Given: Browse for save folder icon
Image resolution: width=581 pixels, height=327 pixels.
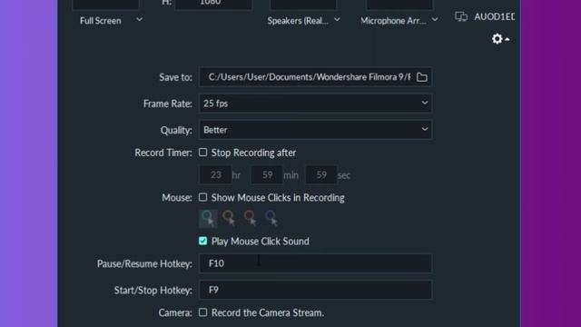Looking at the screenshot, I should (x=421, y=77).
